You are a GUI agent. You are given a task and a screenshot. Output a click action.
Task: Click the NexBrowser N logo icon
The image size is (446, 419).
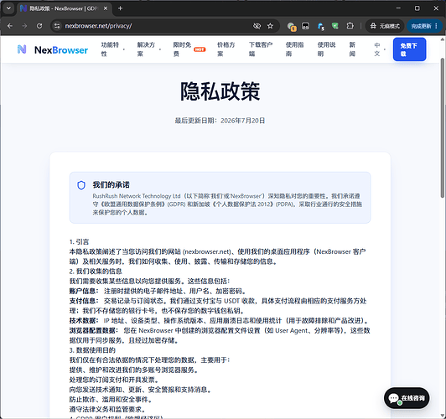pyautogui.click(x=22, y=49)
